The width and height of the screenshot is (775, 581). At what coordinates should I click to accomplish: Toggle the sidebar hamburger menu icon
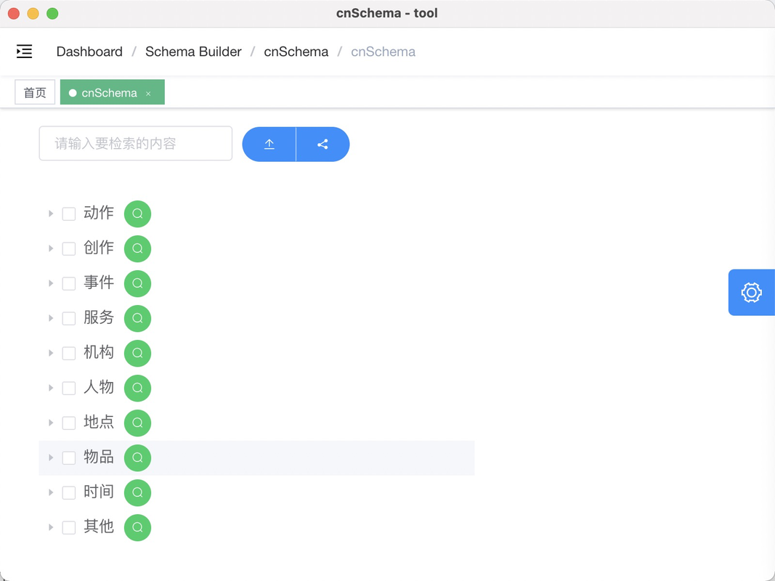point(24,52)
